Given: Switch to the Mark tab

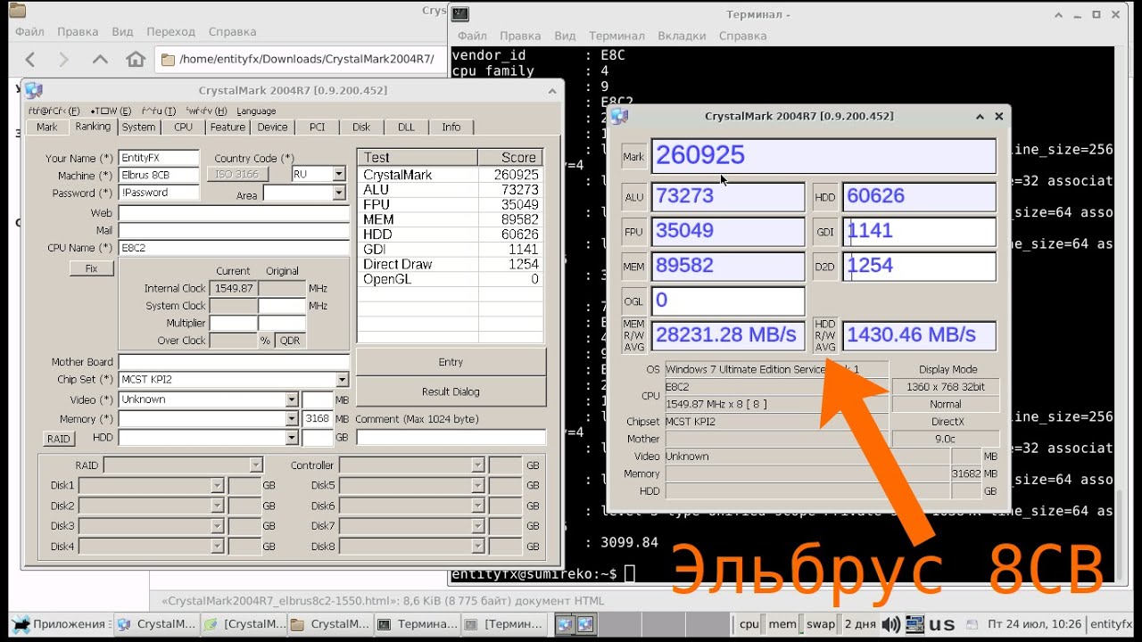Looking at the screenshot, I should 46,128.
